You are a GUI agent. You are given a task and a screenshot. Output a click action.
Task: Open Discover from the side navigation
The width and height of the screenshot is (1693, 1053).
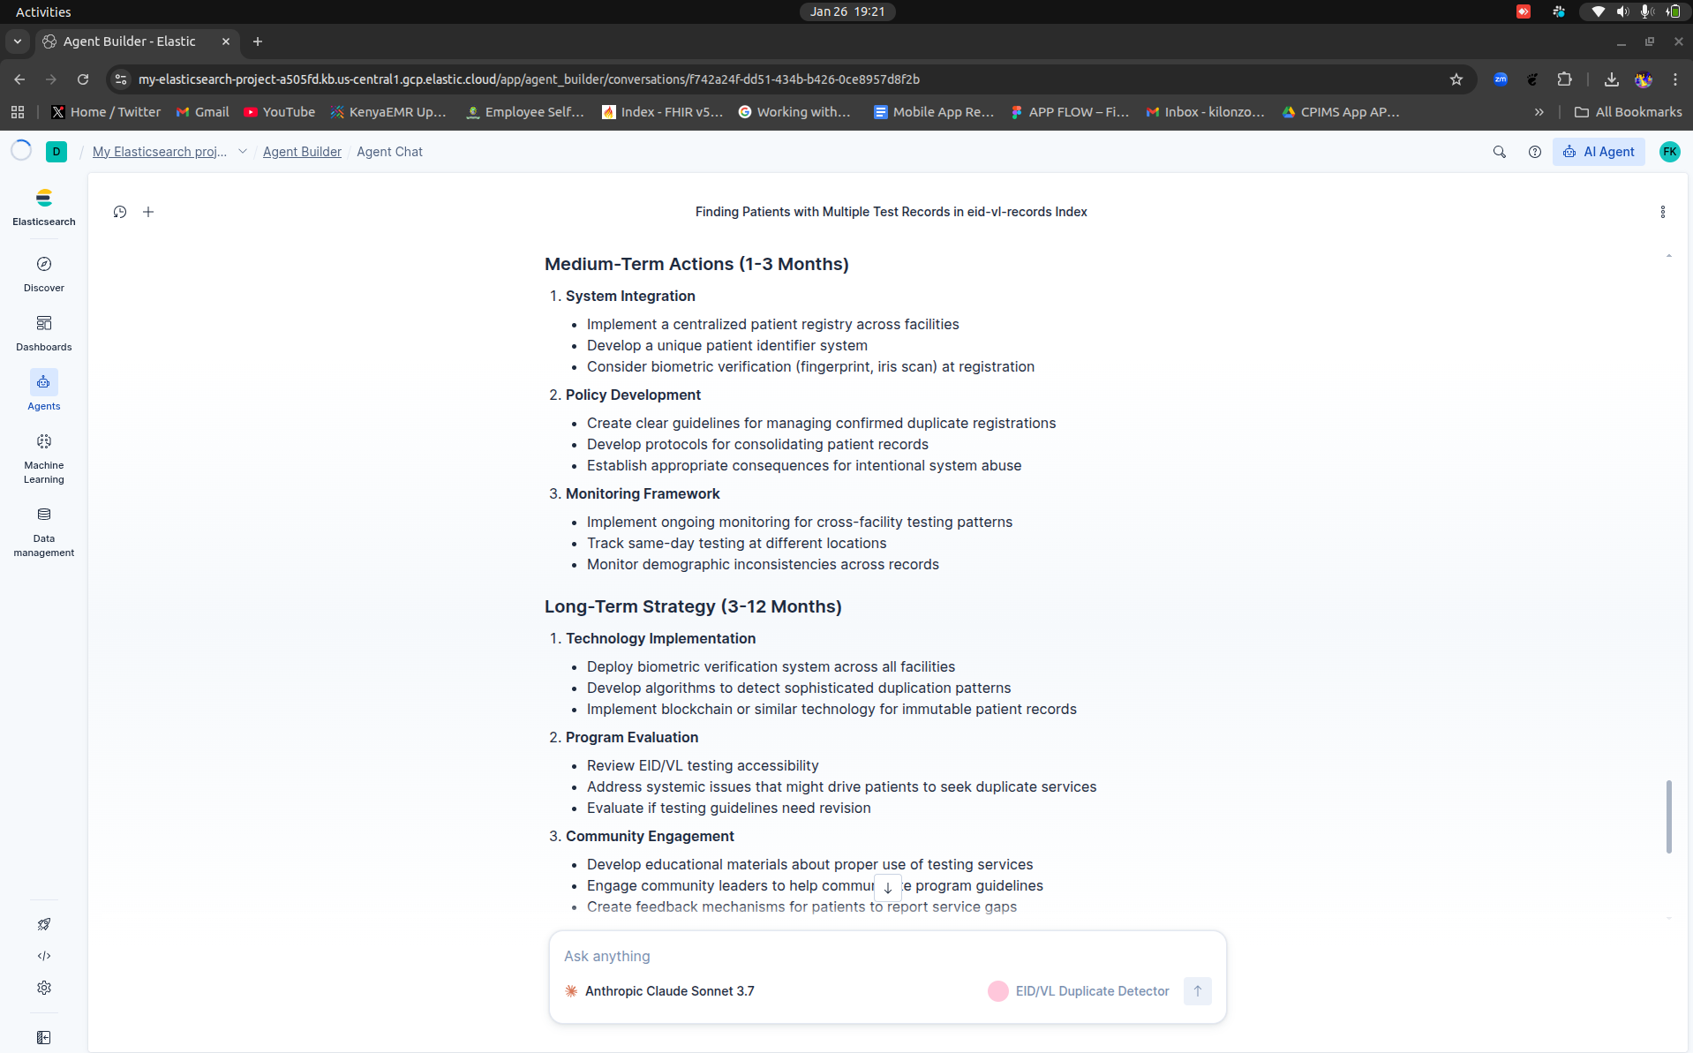(44, 274)
